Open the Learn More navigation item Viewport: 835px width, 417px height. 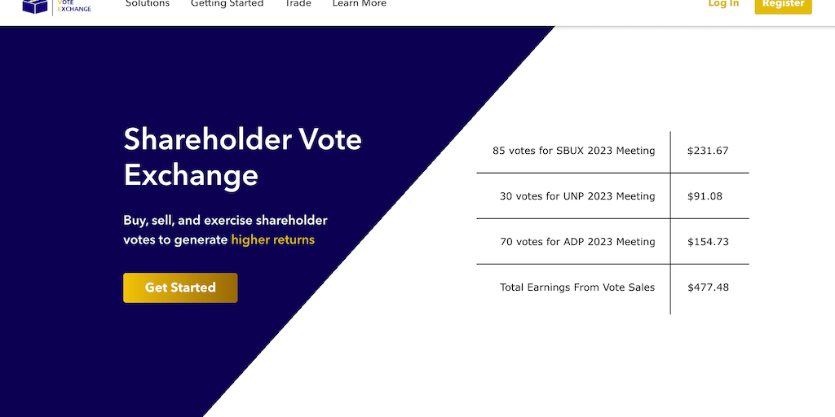coord(359,4)
